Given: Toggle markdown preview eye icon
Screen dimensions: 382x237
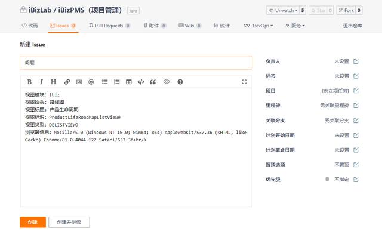Looking at the screenshot, I should (167, 82).
